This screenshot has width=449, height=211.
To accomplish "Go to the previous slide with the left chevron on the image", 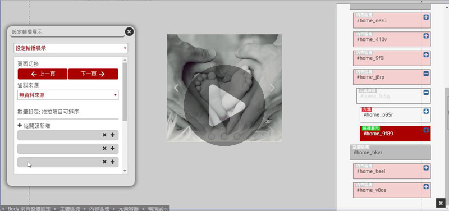I will 176,88.
